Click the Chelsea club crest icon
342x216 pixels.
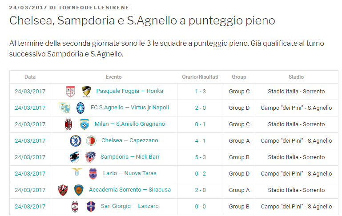click(76, 141)
